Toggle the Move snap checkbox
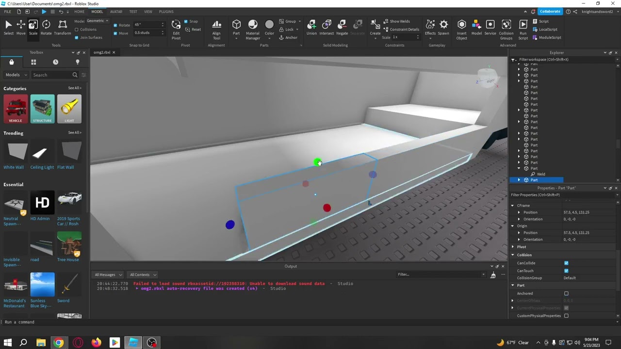 click(115, 33)
